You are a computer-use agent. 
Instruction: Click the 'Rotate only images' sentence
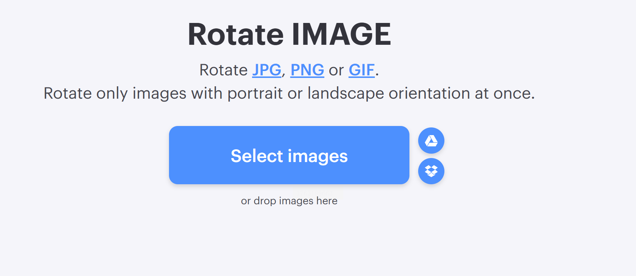(289, 93)
